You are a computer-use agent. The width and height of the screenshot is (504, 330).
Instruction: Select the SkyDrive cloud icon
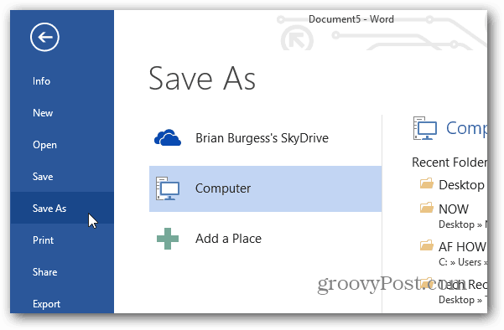tap(168, 137)
